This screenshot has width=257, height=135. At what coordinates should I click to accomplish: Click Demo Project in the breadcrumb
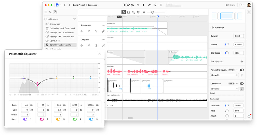(x=78, y=5)
